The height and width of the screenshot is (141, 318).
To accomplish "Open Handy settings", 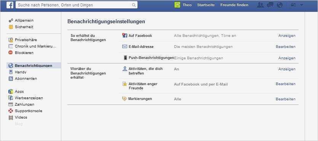I will [x=21, y=72].
